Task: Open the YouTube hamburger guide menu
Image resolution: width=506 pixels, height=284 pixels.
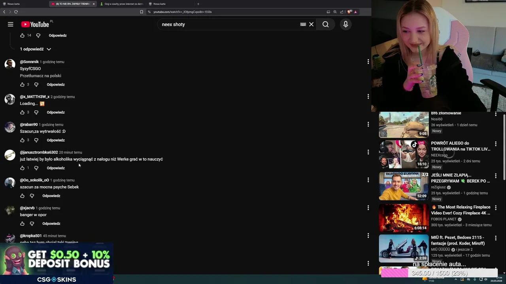Action: tap(11, 24)
